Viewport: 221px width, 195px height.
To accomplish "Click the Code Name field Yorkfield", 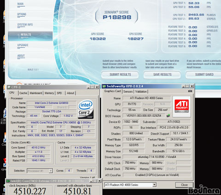I will coord(40,107).
